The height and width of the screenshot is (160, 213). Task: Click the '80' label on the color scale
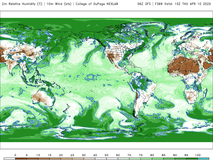click(152, 155)
